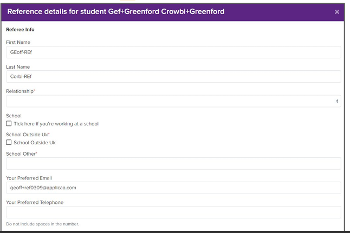The height and width of the screenshot is (233, 350).
Task: Click into the Last Name field Corbi-REf
Action: click(x=173, y=77)
